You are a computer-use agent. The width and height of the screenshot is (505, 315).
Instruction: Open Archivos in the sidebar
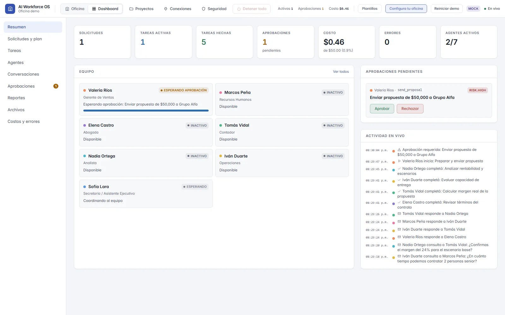(x=33, y=110)
